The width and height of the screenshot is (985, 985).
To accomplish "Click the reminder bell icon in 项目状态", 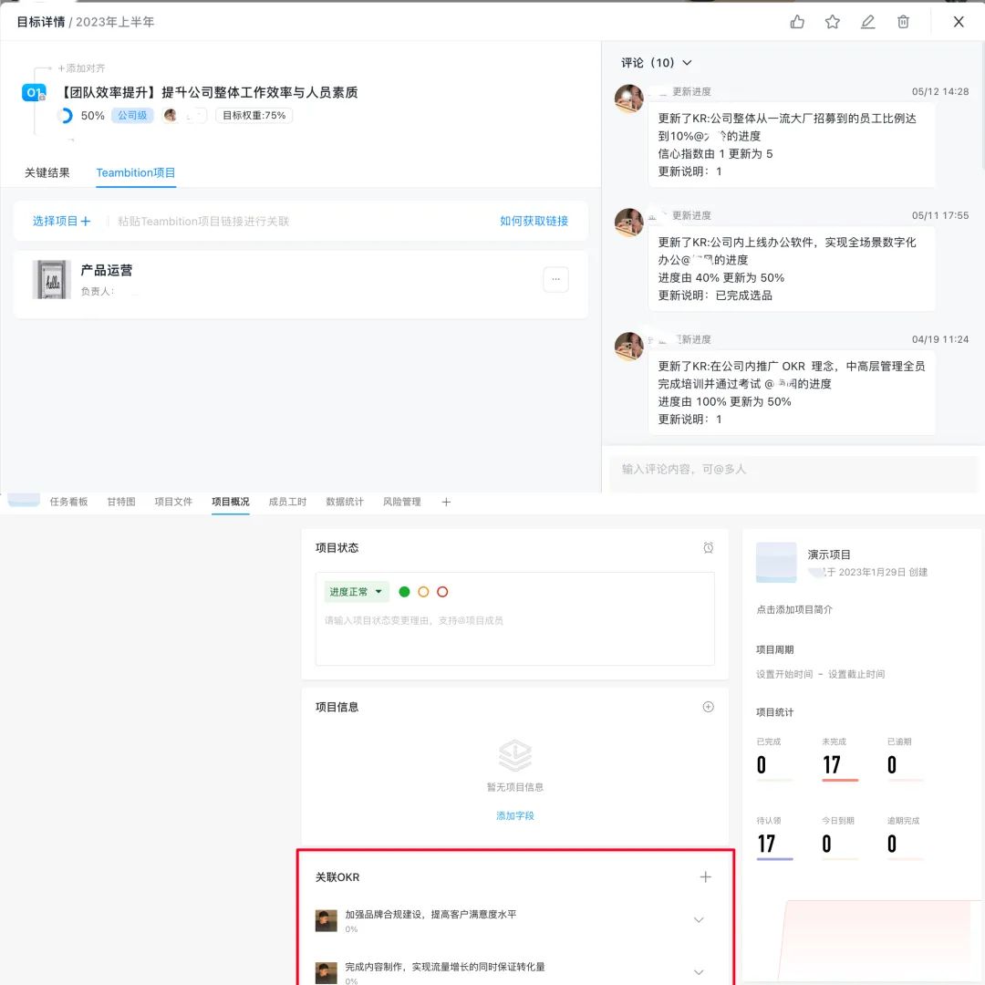I will [x=709, y=548].
